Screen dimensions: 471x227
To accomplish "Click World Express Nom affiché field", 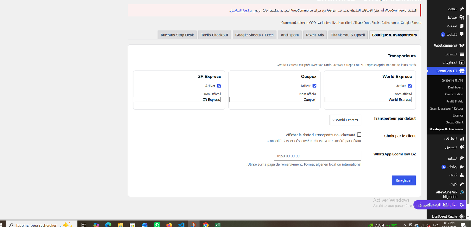I will click(x=368, y=100).
